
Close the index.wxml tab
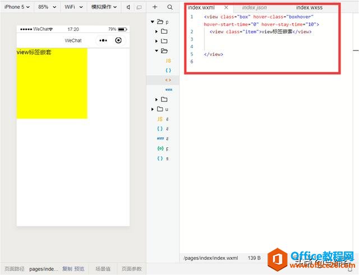pos(226,8)
